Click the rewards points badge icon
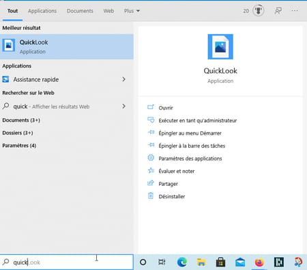This screenshot has height=270, width=307. point(259,10)
